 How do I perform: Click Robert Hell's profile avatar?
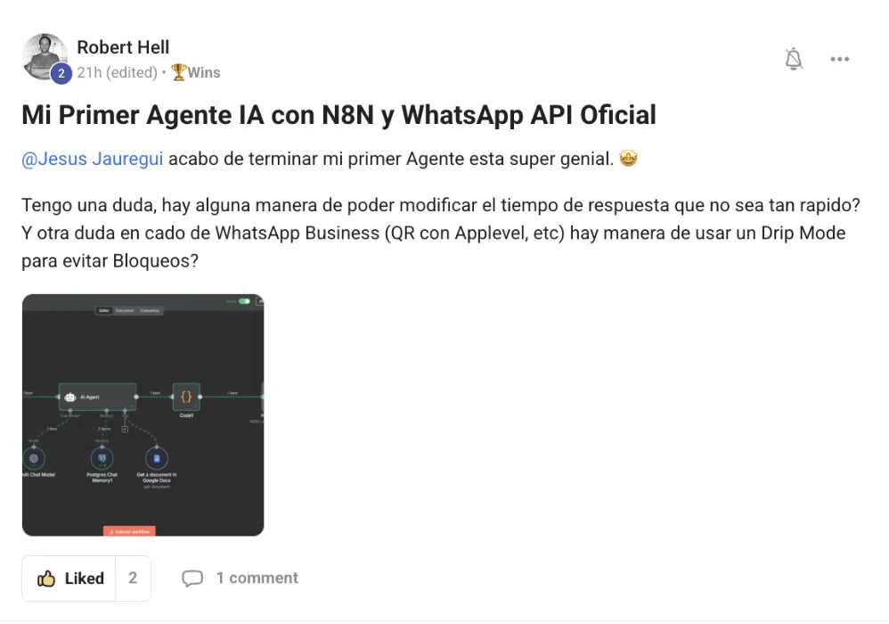45,57
